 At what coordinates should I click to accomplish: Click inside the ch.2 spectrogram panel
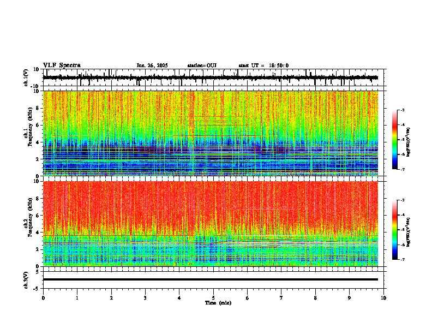[x=211, y=224]
